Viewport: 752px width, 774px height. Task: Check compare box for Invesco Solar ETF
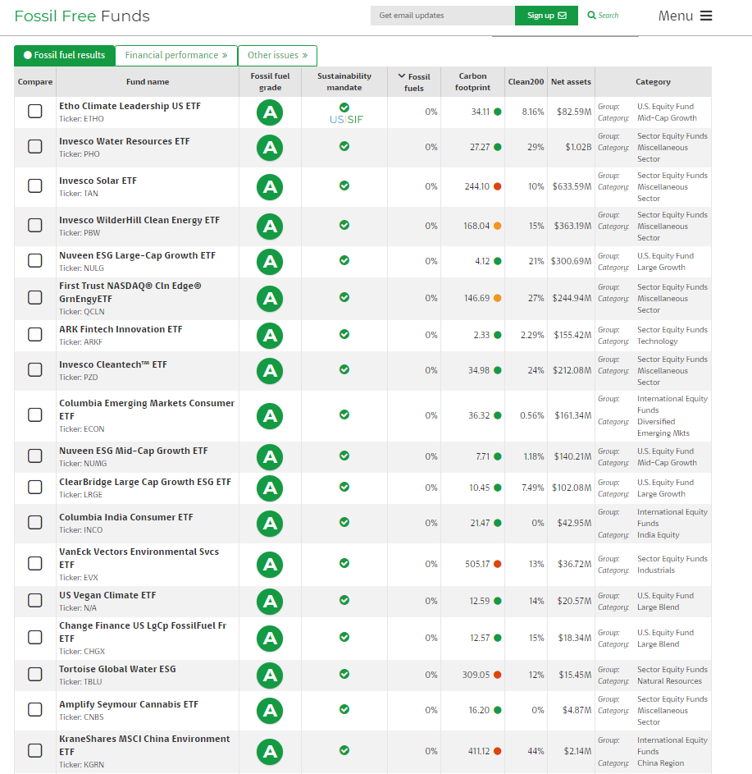[35, 185]
